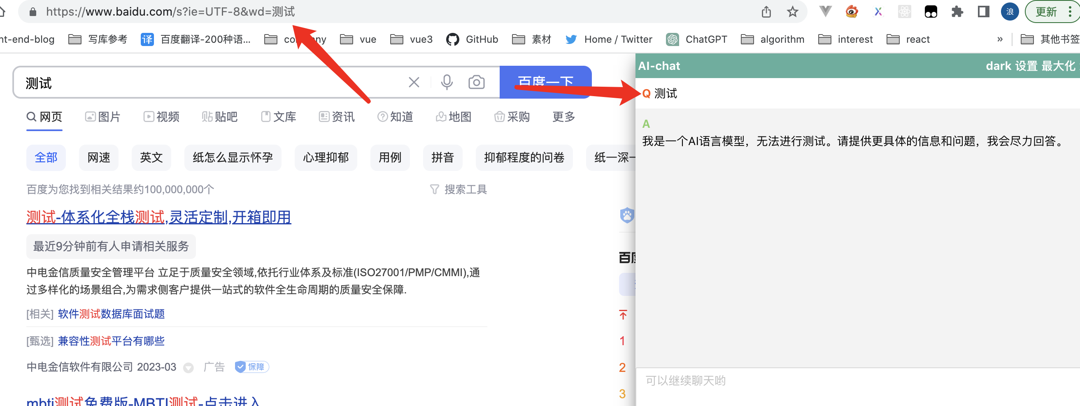Toggle dark mode in AI-chat panel
Image resolution: width=1080 pixels, height=406 pixels.
[x=998, y=66]
